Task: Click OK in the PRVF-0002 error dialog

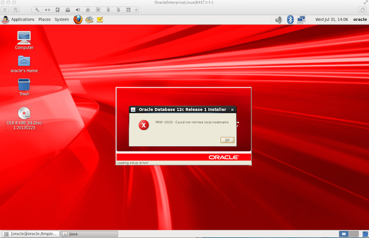Action: pyautogui.click(x=227, y=140)
